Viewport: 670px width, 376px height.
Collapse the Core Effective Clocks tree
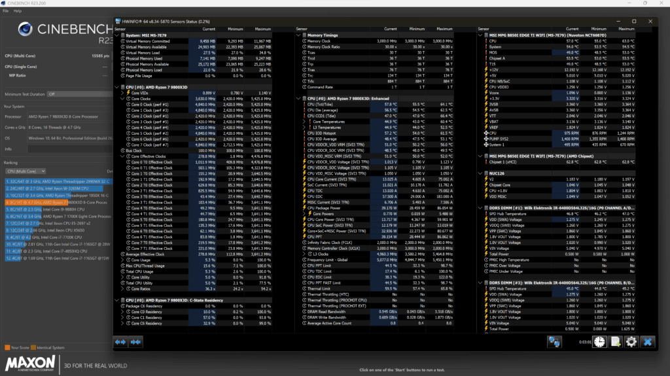coord(122,156)
